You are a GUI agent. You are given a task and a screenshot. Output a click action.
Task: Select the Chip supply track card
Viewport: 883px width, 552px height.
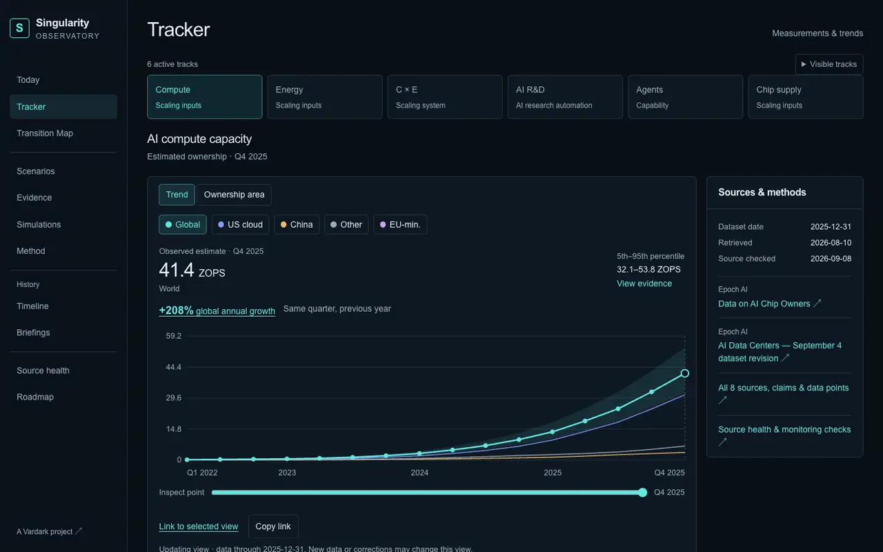tap(806, 97)
